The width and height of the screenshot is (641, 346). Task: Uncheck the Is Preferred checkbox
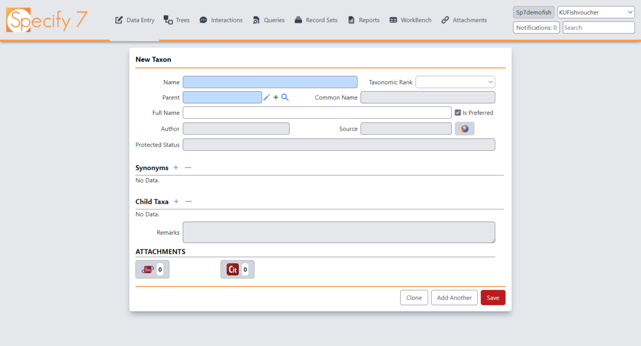click(x=457, y=112)
